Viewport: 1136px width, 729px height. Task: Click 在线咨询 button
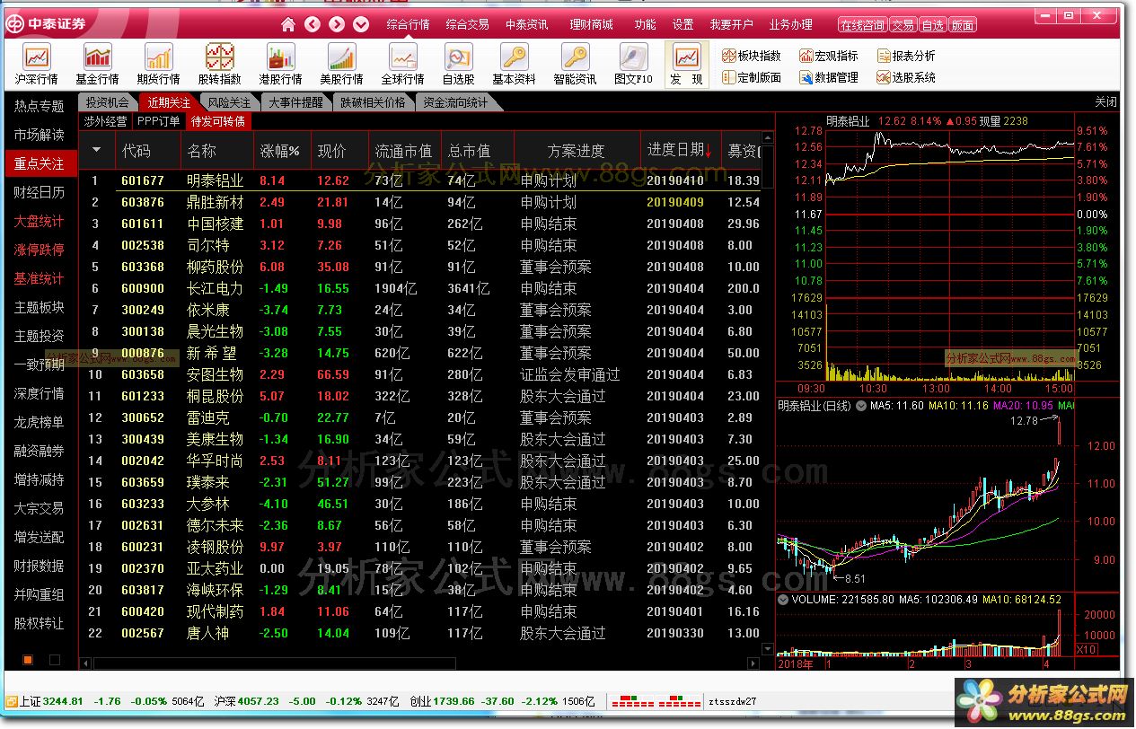(x=862, y=25)
